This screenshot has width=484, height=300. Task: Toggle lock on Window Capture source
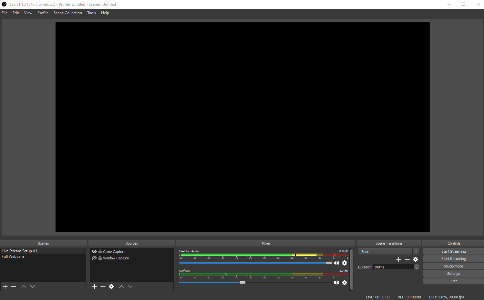click(x=100, y=258)
